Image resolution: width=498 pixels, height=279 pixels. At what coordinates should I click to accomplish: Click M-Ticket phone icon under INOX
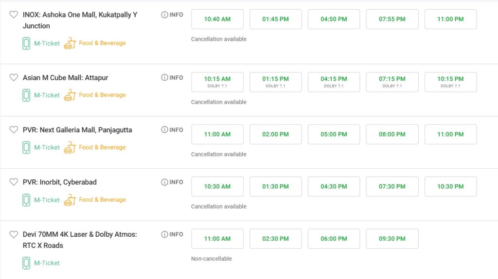(26, 43)
